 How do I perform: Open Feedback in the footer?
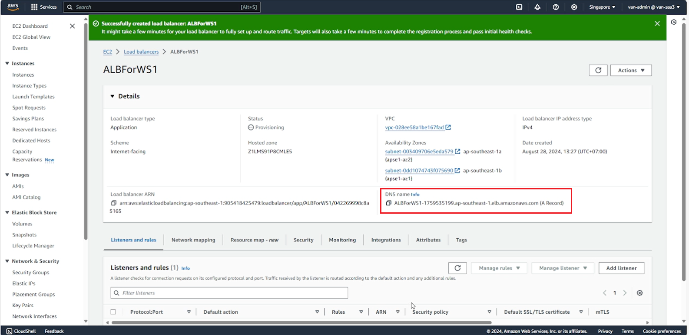pos(54,331)
